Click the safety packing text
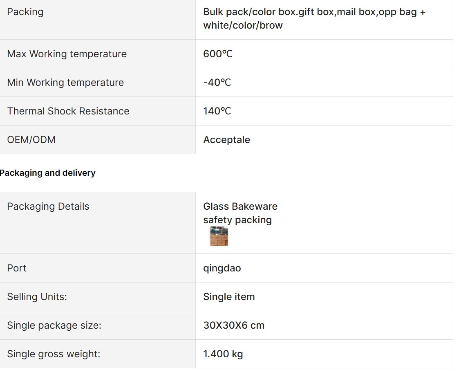 point(237,220)
